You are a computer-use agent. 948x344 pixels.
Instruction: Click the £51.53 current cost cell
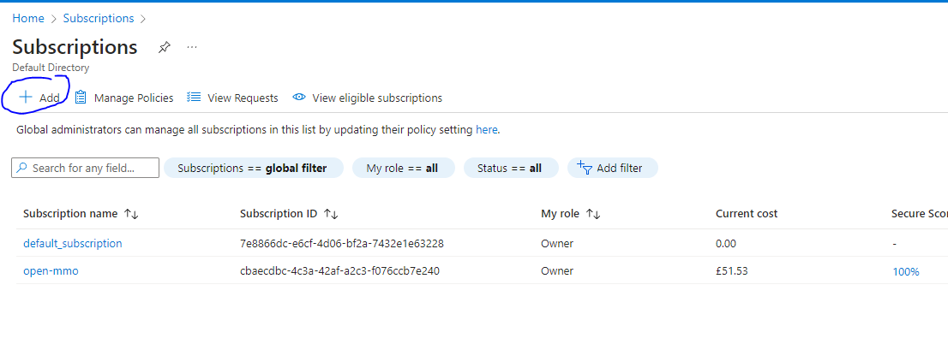(x=731, y=271)
